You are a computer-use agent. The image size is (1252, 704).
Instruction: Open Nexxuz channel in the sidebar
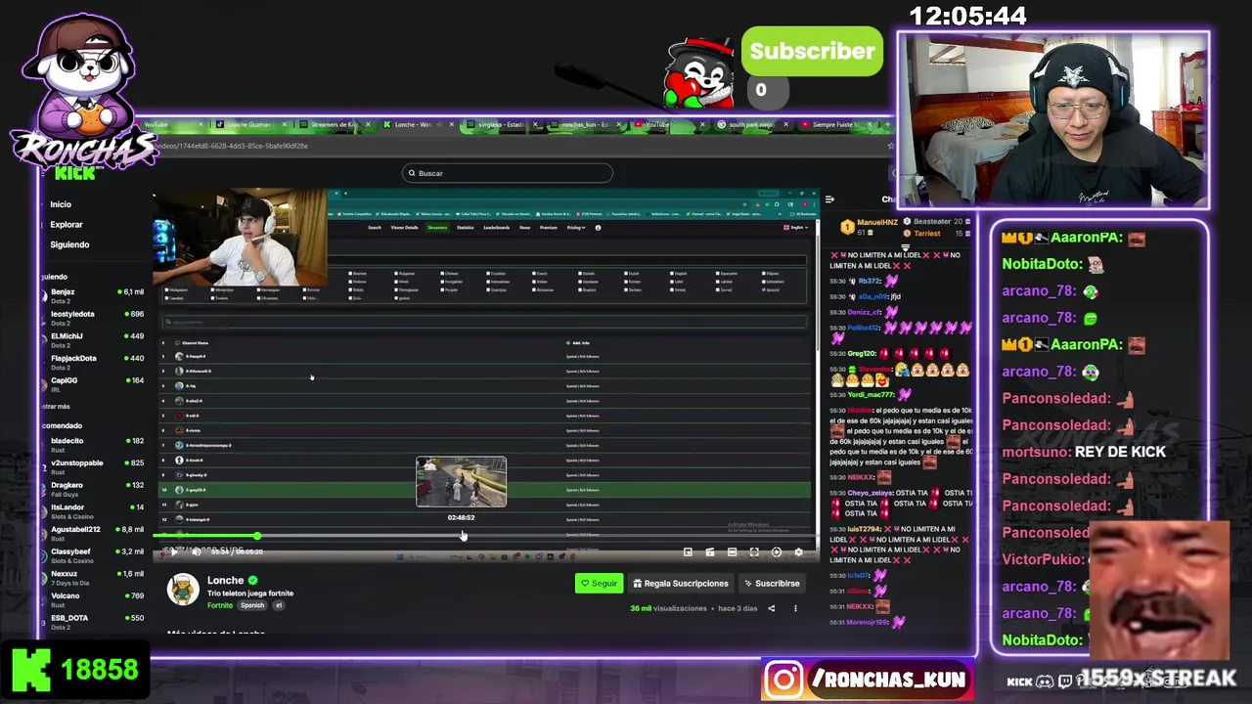pyautogui.click(x=94, y=577)
